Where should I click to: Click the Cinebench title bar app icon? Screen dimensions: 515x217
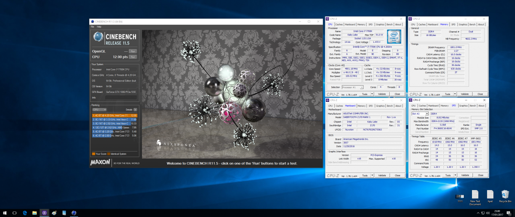[x=92, y=21]
